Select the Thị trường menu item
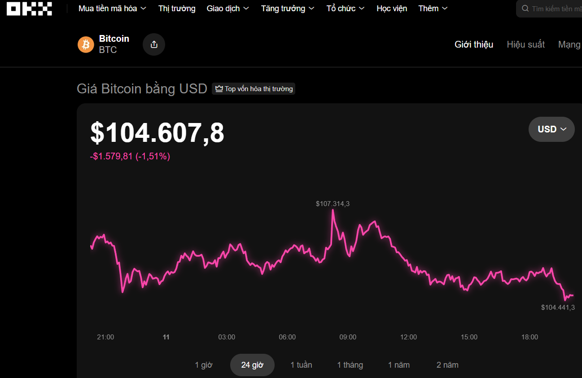The width and height of the screenshot is (582, 378). (x=176, y=8)
